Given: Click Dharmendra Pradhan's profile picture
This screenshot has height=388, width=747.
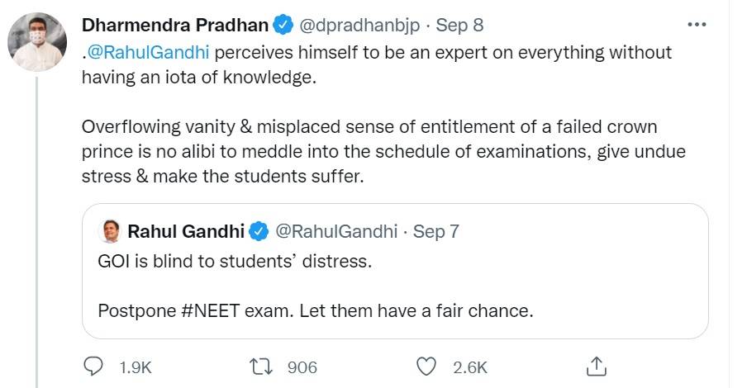Looking at the screenshot, I should pyautogui.click(x=37, y=42).
